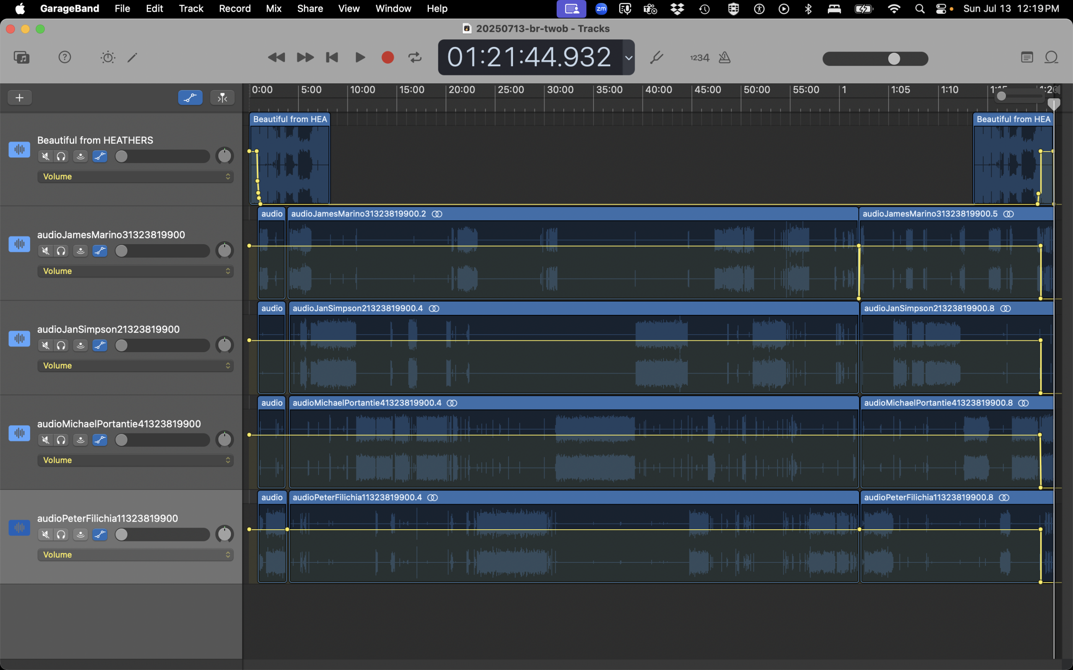Open Volume automation dropdown for Beautiful from HEATHERS
This screenshot has height=670, width=1073.
[x=135, y=176]
